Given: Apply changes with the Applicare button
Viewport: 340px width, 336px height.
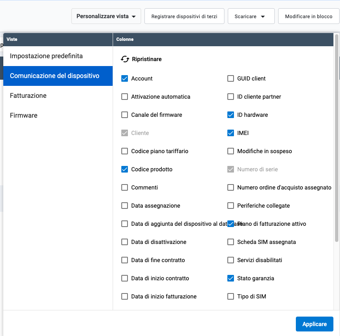Looking at the screenshot, I should coord(314,324).
